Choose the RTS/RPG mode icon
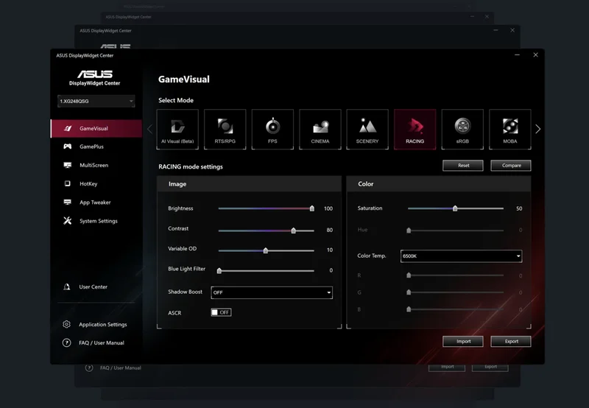589x408 pixels. (225, 129)
